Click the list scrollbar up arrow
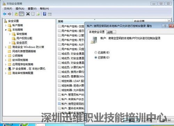 coord(169,21)
